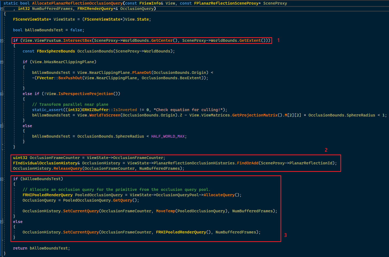This screenshot has height=257, width=389.
Task: Click the FindOrAdd method call
Action: 248,163
